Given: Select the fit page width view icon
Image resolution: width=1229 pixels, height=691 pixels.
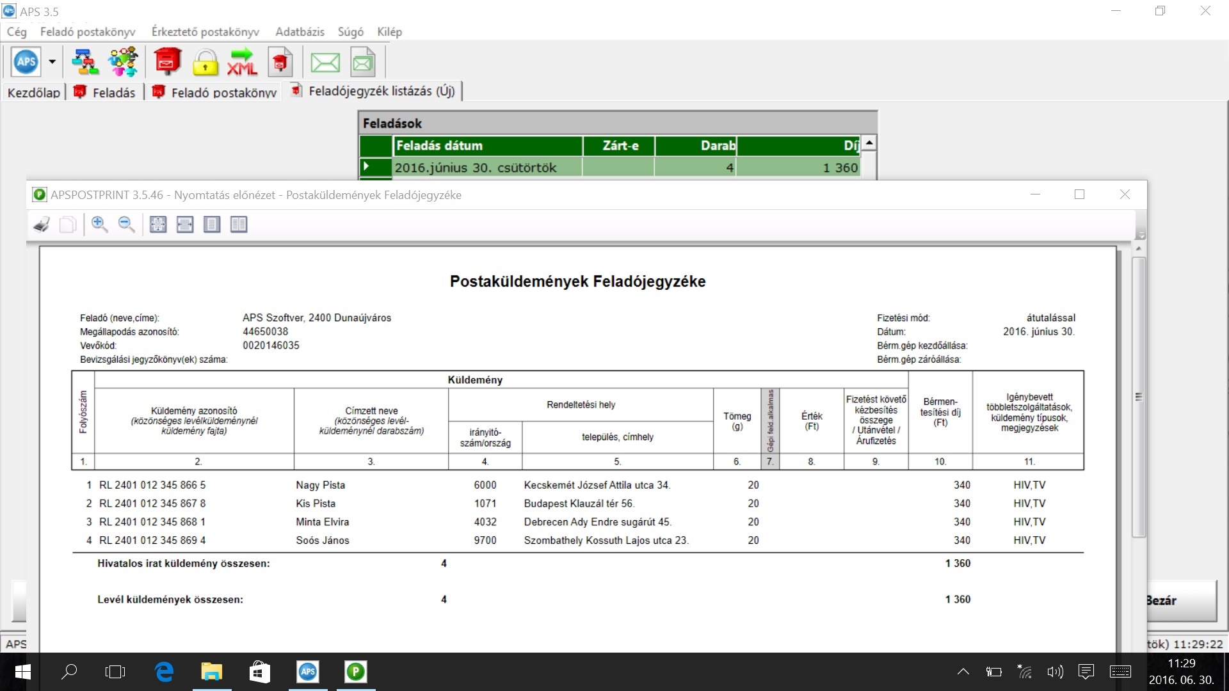Looking at the screenshot, I should (185, 224).
